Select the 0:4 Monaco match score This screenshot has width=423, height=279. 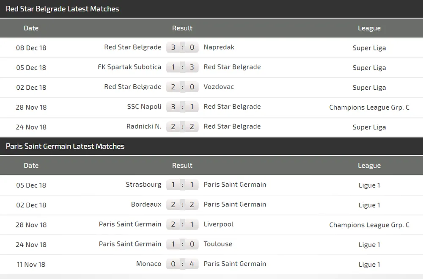[182, 264]
